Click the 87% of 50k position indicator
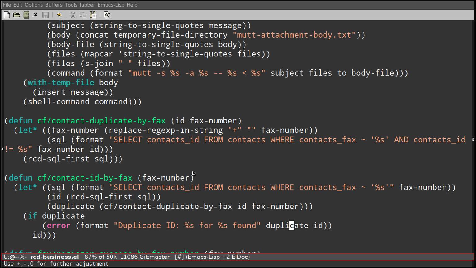Image resolution: width=476 pixels, height=268 pixels. coord(100,257)
